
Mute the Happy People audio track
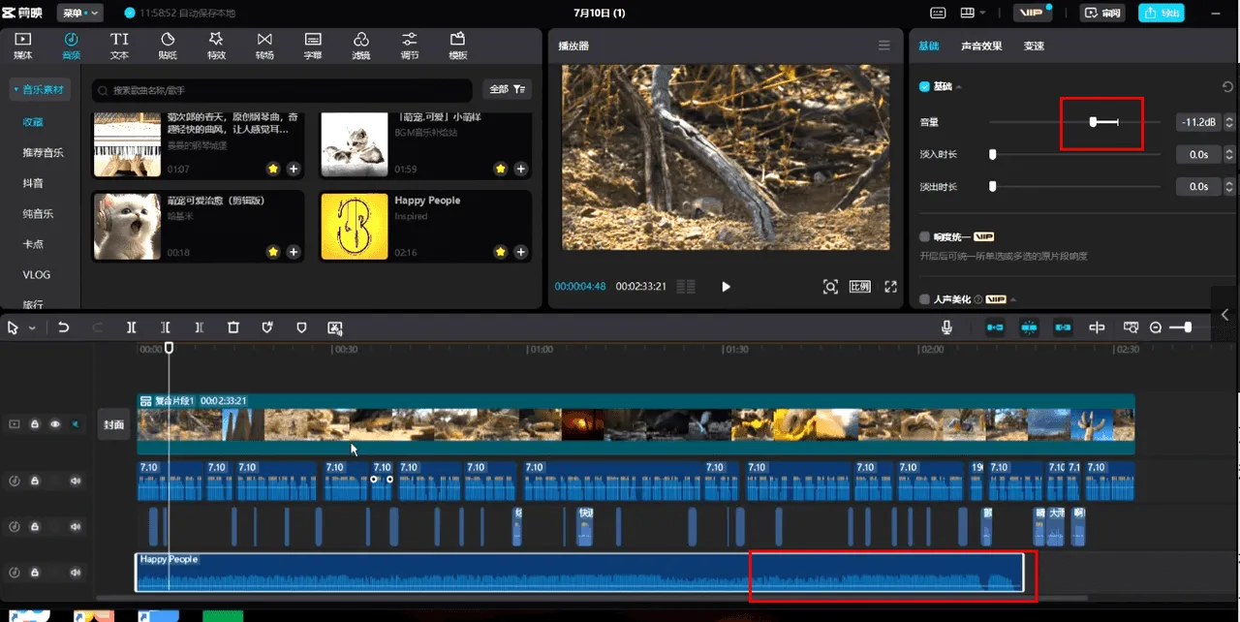pyautogui.click(x=75, y=573)
